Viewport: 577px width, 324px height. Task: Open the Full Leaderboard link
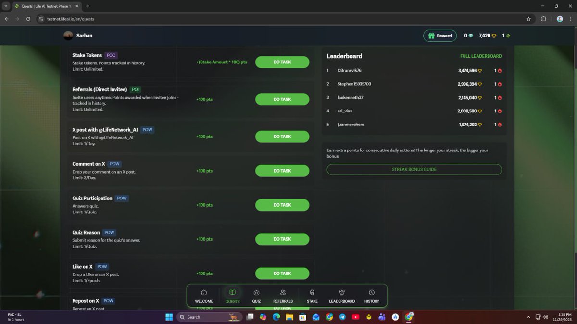[481, 56]
